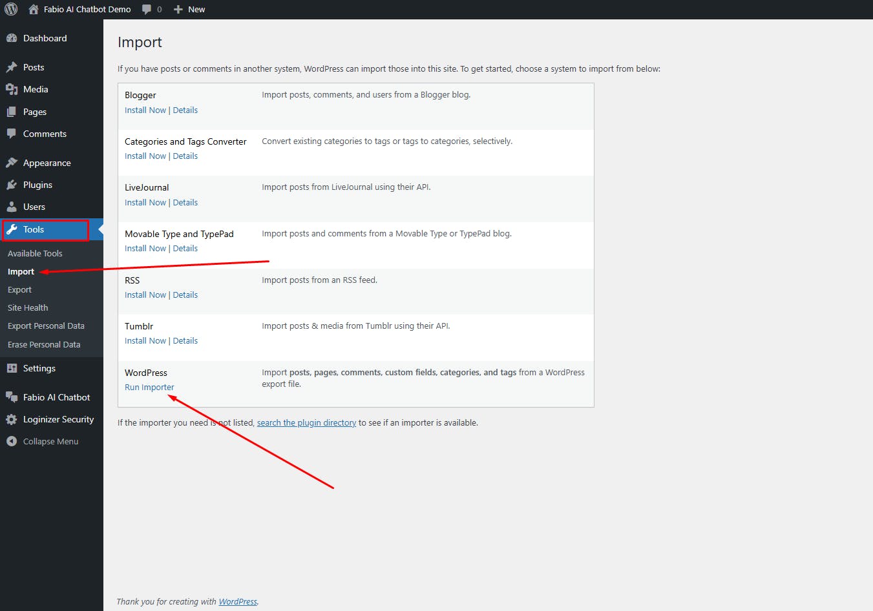Install the Blogger importer now

coord(145,110)
